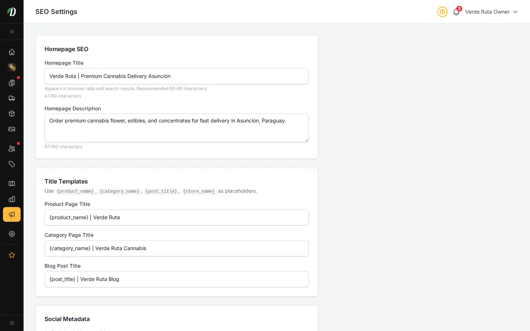Click the Homepage Title input field
530x331 pixels.
[x=177, y=76]
